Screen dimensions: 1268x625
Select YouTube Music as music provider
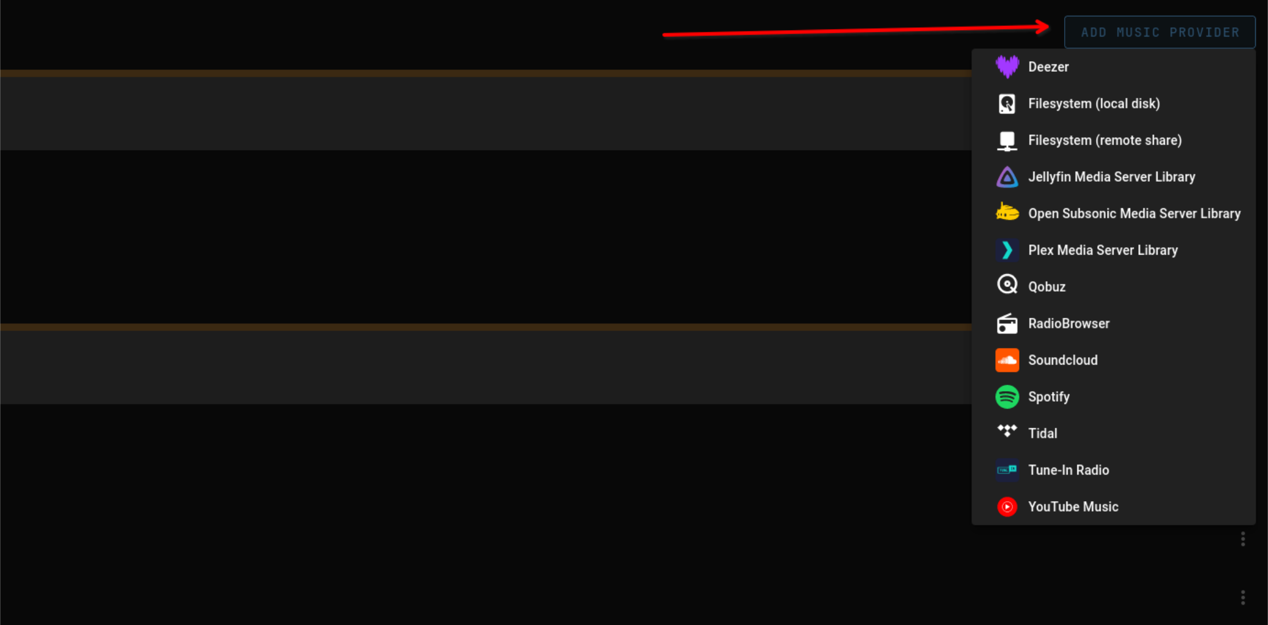click(1072, 506)
